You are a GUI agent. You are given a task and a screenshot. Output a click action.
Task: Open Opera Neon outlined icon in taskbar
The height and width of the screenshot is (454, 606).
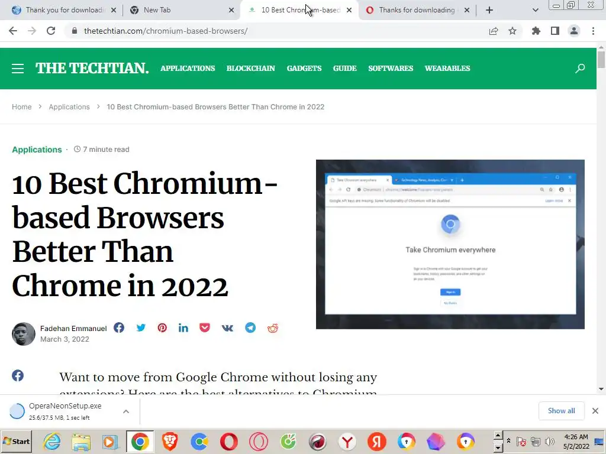point(259,441)
